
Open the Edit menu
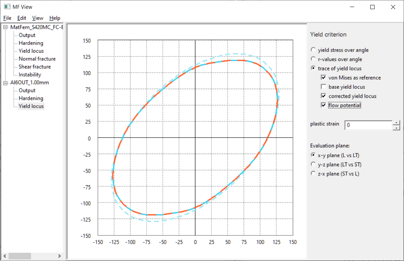[x=22, y=18]
